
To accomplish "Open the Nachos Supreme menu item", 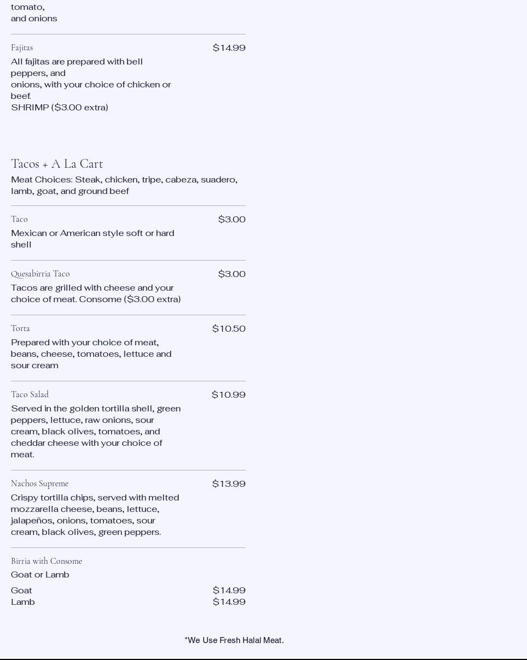I will (x=39, y=484).
